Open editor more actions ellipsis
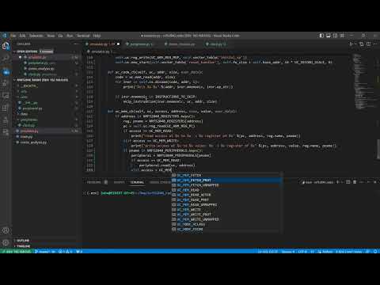 coord(375,44)
